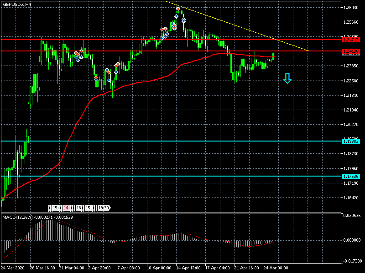Select the cyan 1.19383 price label
Viewport: 365px width, 273px height.
point(351,141)
